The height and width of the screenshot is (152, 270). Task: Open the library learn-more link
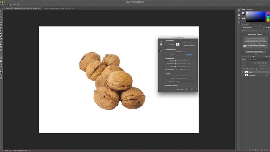click(x=254, y=46)
